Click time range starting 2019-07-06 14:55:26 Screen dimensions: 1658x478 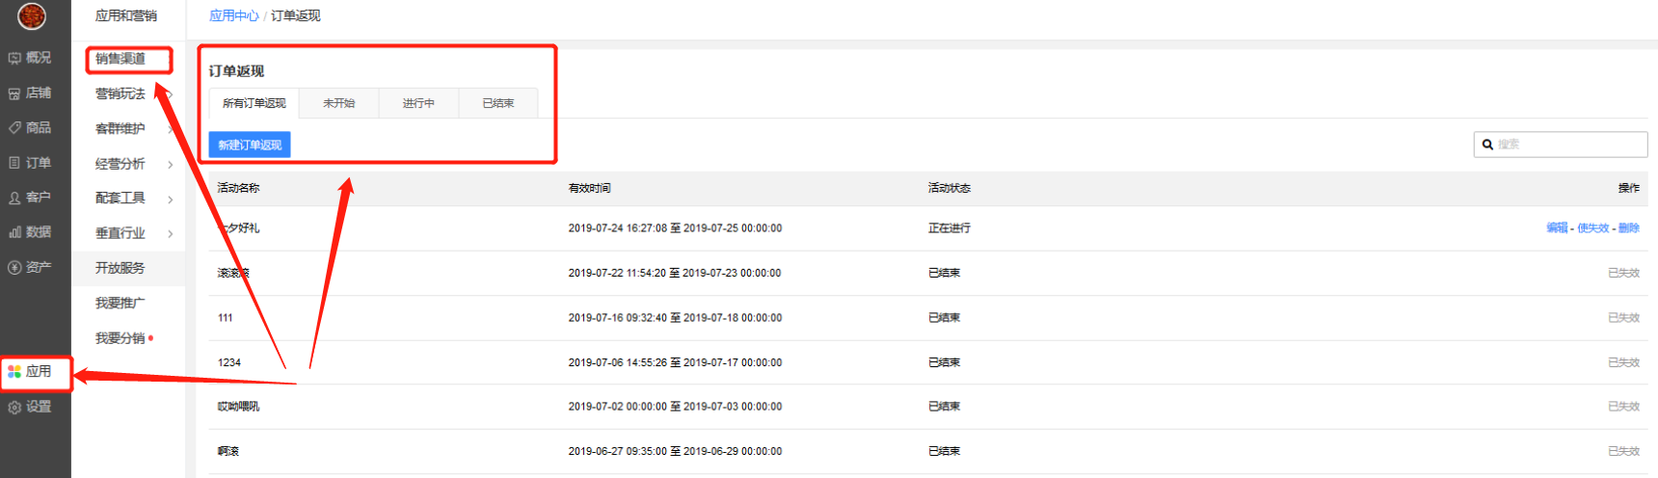pyautogui.click(x=675, y=362)
